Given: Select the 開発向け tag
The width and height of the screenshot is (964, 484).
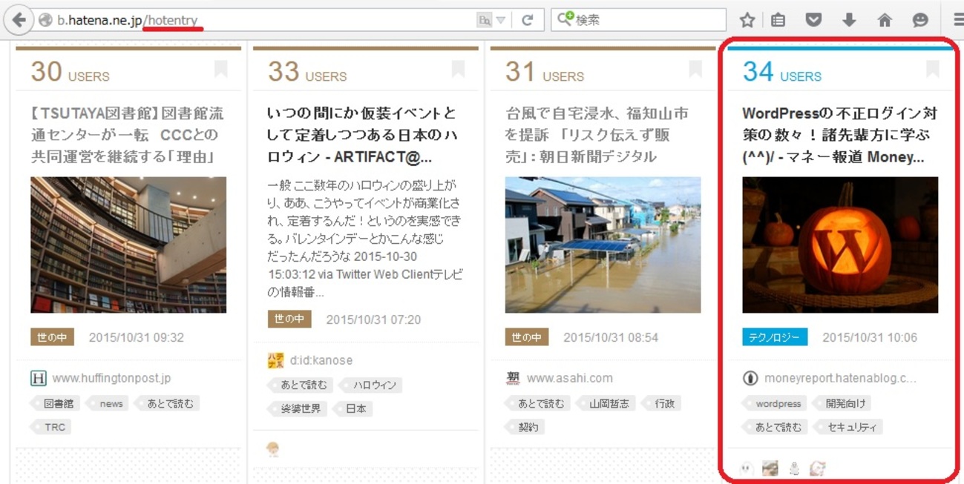Looking at the screenshot, I should pos(843,403).
